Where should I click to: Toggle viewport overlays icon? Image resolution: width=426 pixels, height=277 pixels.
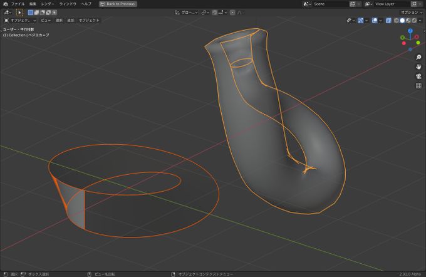click(x=375, y=21)
